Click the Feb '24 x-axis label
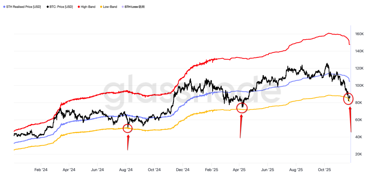 tap(41, 170)
